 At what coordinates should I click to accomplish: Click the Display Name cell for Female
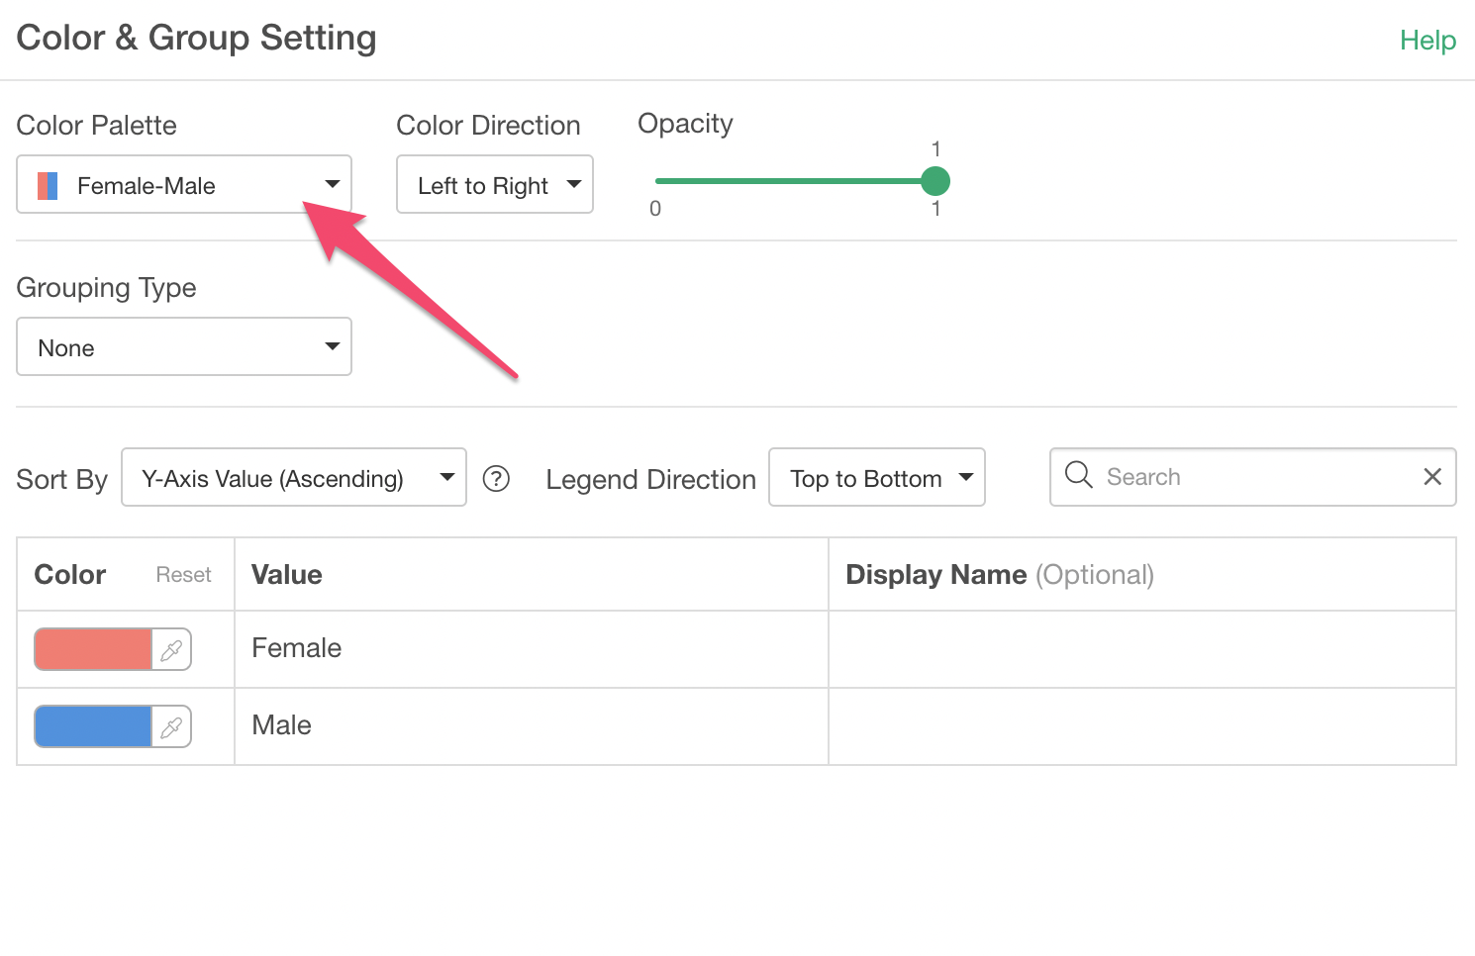coord(1142,649)
